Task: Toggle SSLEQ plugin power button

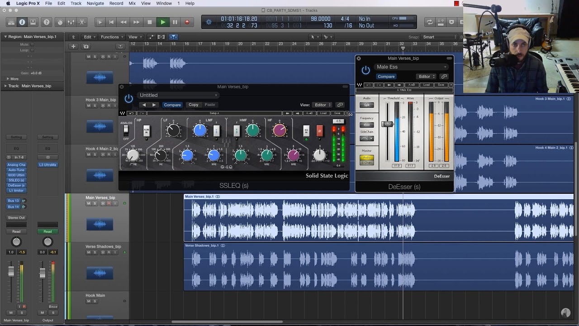Action: 129,98
